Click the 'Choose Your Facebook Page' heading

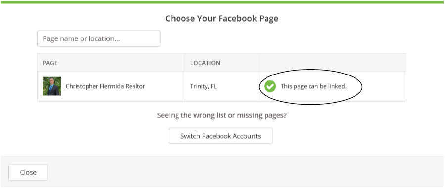tap(222, 19)
